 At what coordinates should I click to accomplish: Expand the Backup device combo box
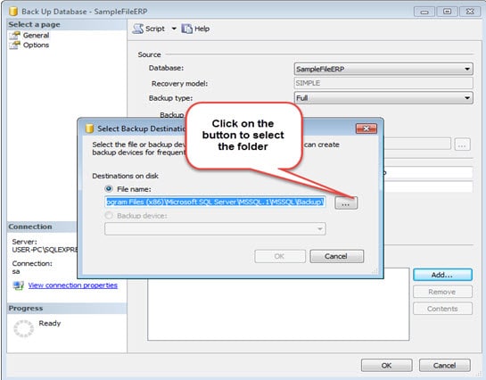[215, 229]
